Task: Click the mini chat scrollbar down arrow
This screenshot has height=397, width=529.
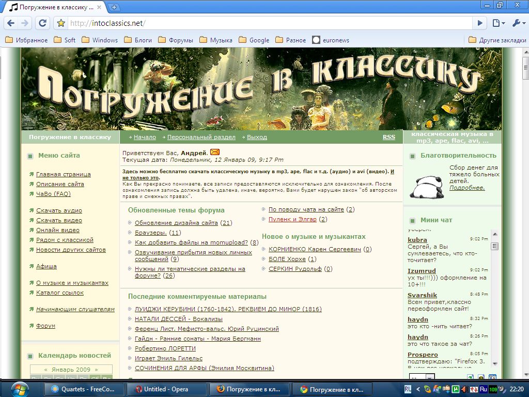Action: click(x=494, y=363)
